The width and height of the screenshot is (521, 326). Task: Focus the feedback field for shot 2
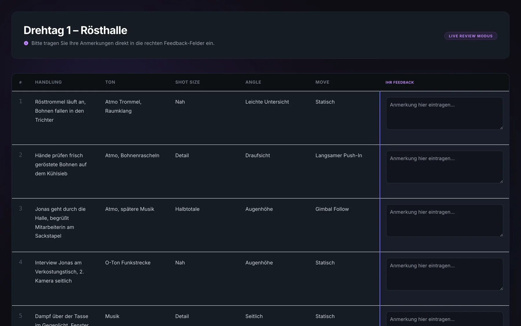click(445, 167)
